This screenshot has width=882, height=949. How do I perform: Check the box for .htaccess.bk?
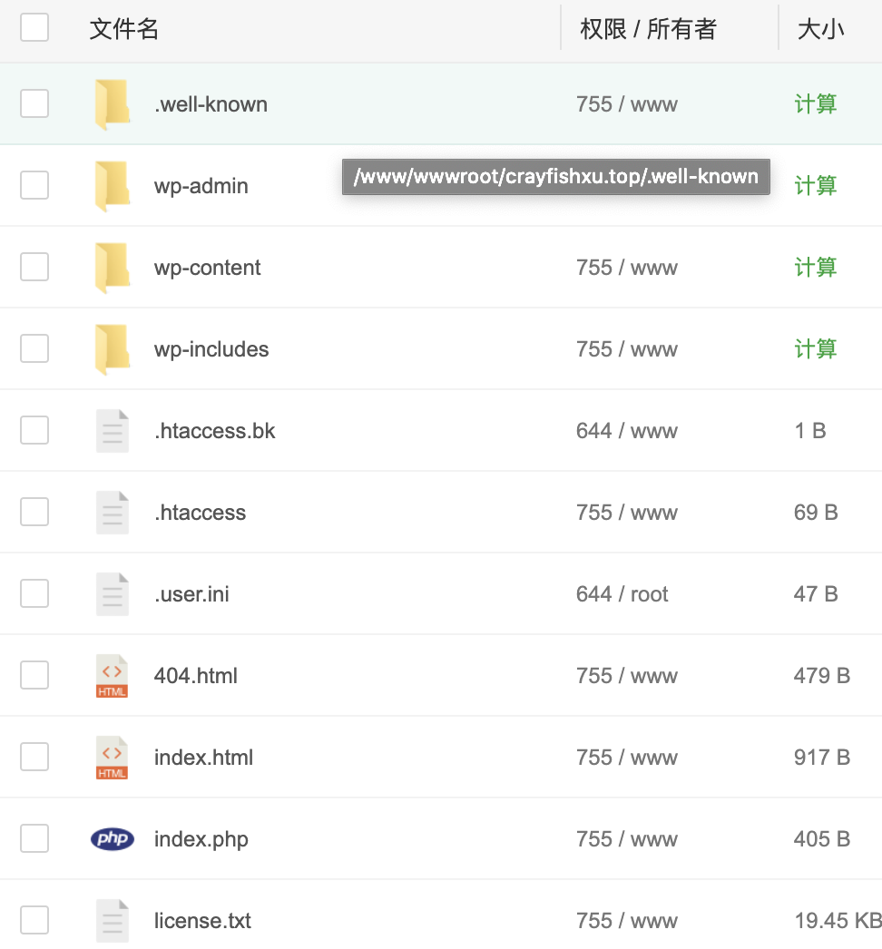coord(34,430)
